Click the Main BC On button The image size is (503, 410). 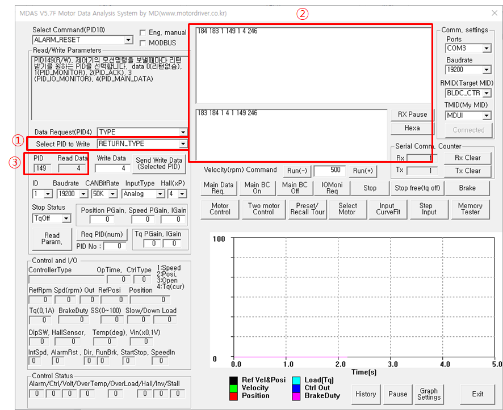257,188
